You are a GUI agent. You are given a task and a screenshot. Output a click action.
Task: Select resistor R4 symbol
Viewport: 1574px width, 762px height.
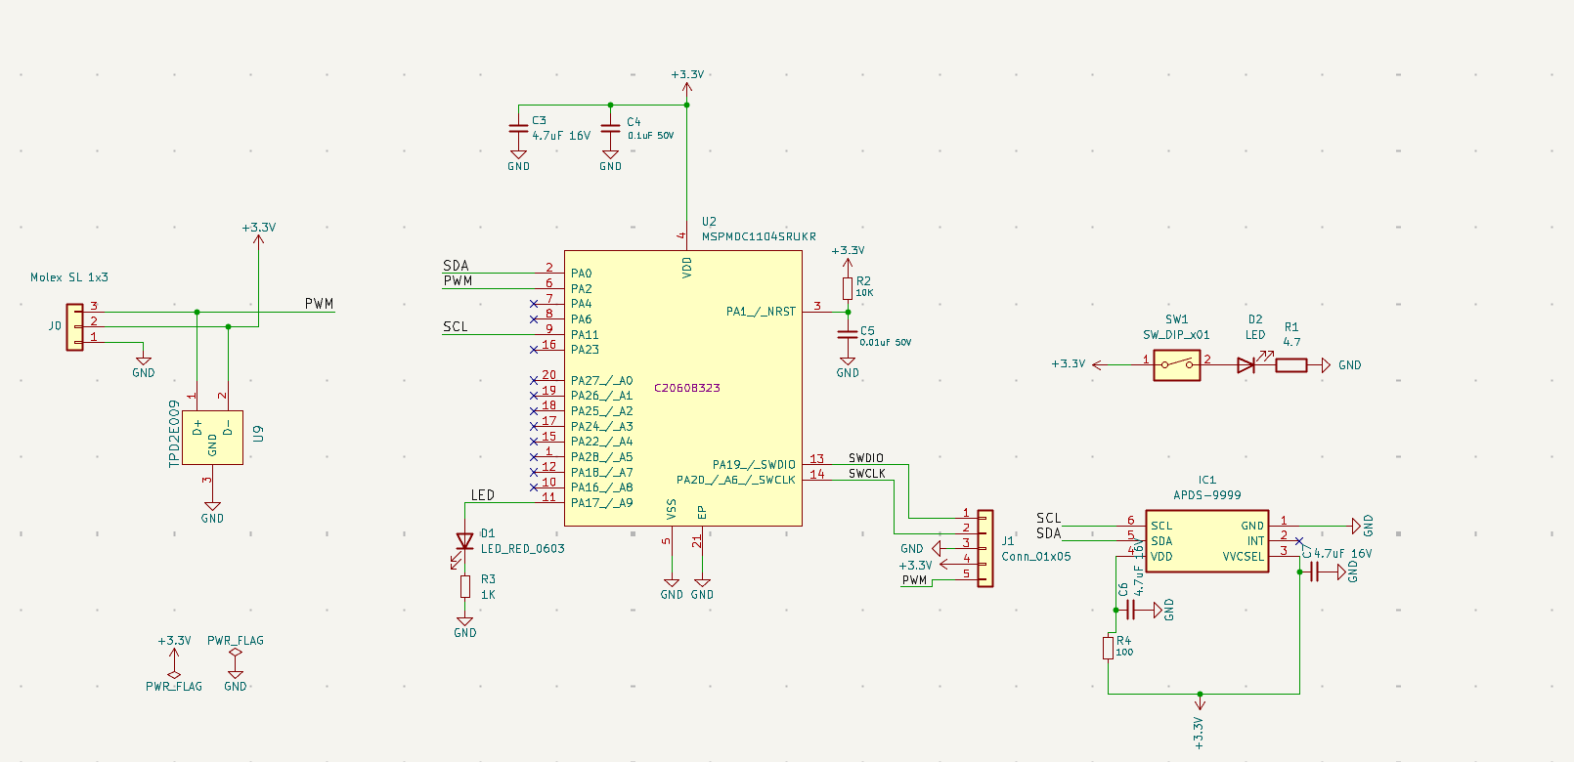1109,647
